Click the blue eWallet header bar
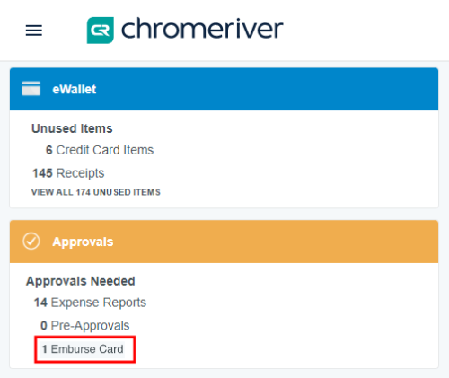Image resolution: width=449 pixels, height=378 pixels. (x=224, y=89)
